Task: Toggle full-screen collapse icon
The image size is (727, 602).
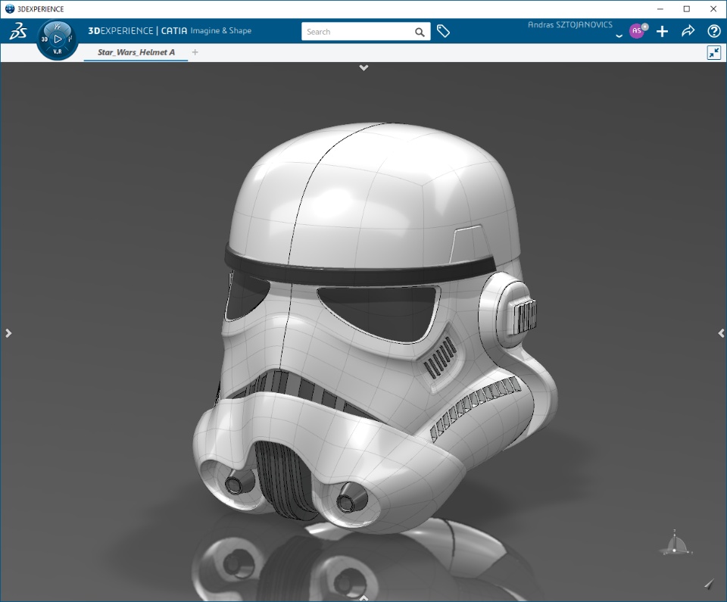Action: pos(714,52)
